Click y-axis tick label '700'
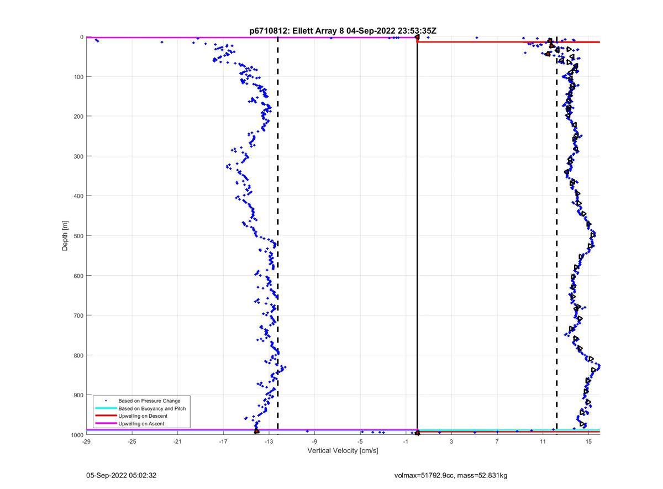663x489 pixels. pyautogui.click(x=78, y=316)
